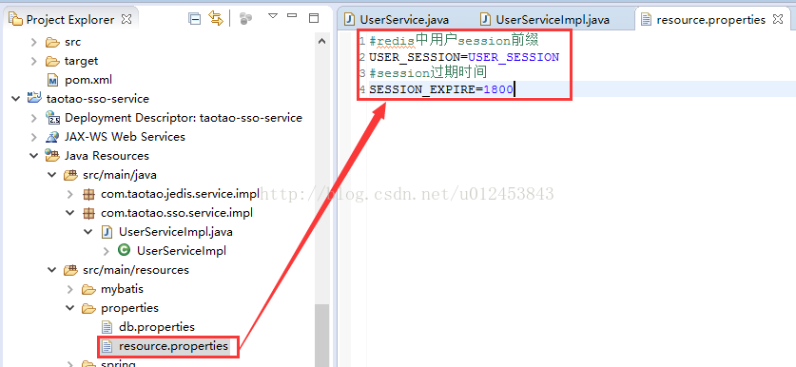796x367 pixels.
Task: Click the db.properties file icon
Action: coord(107,327)
